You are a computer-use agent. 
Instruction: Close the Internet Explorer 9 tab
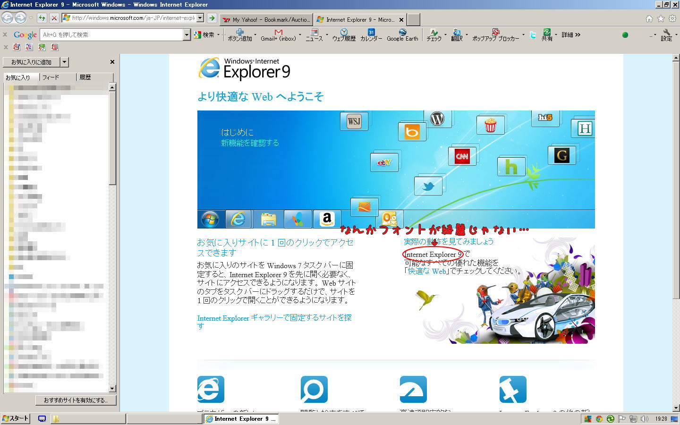pyautogui.click(x=401, y=19)
